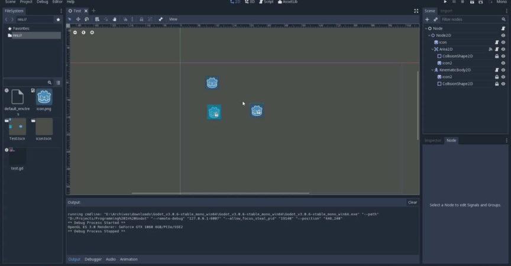This screenshot has height=266, width=511.
Task: Switch to the Debugger bottom tab
Action: point(93,259)
